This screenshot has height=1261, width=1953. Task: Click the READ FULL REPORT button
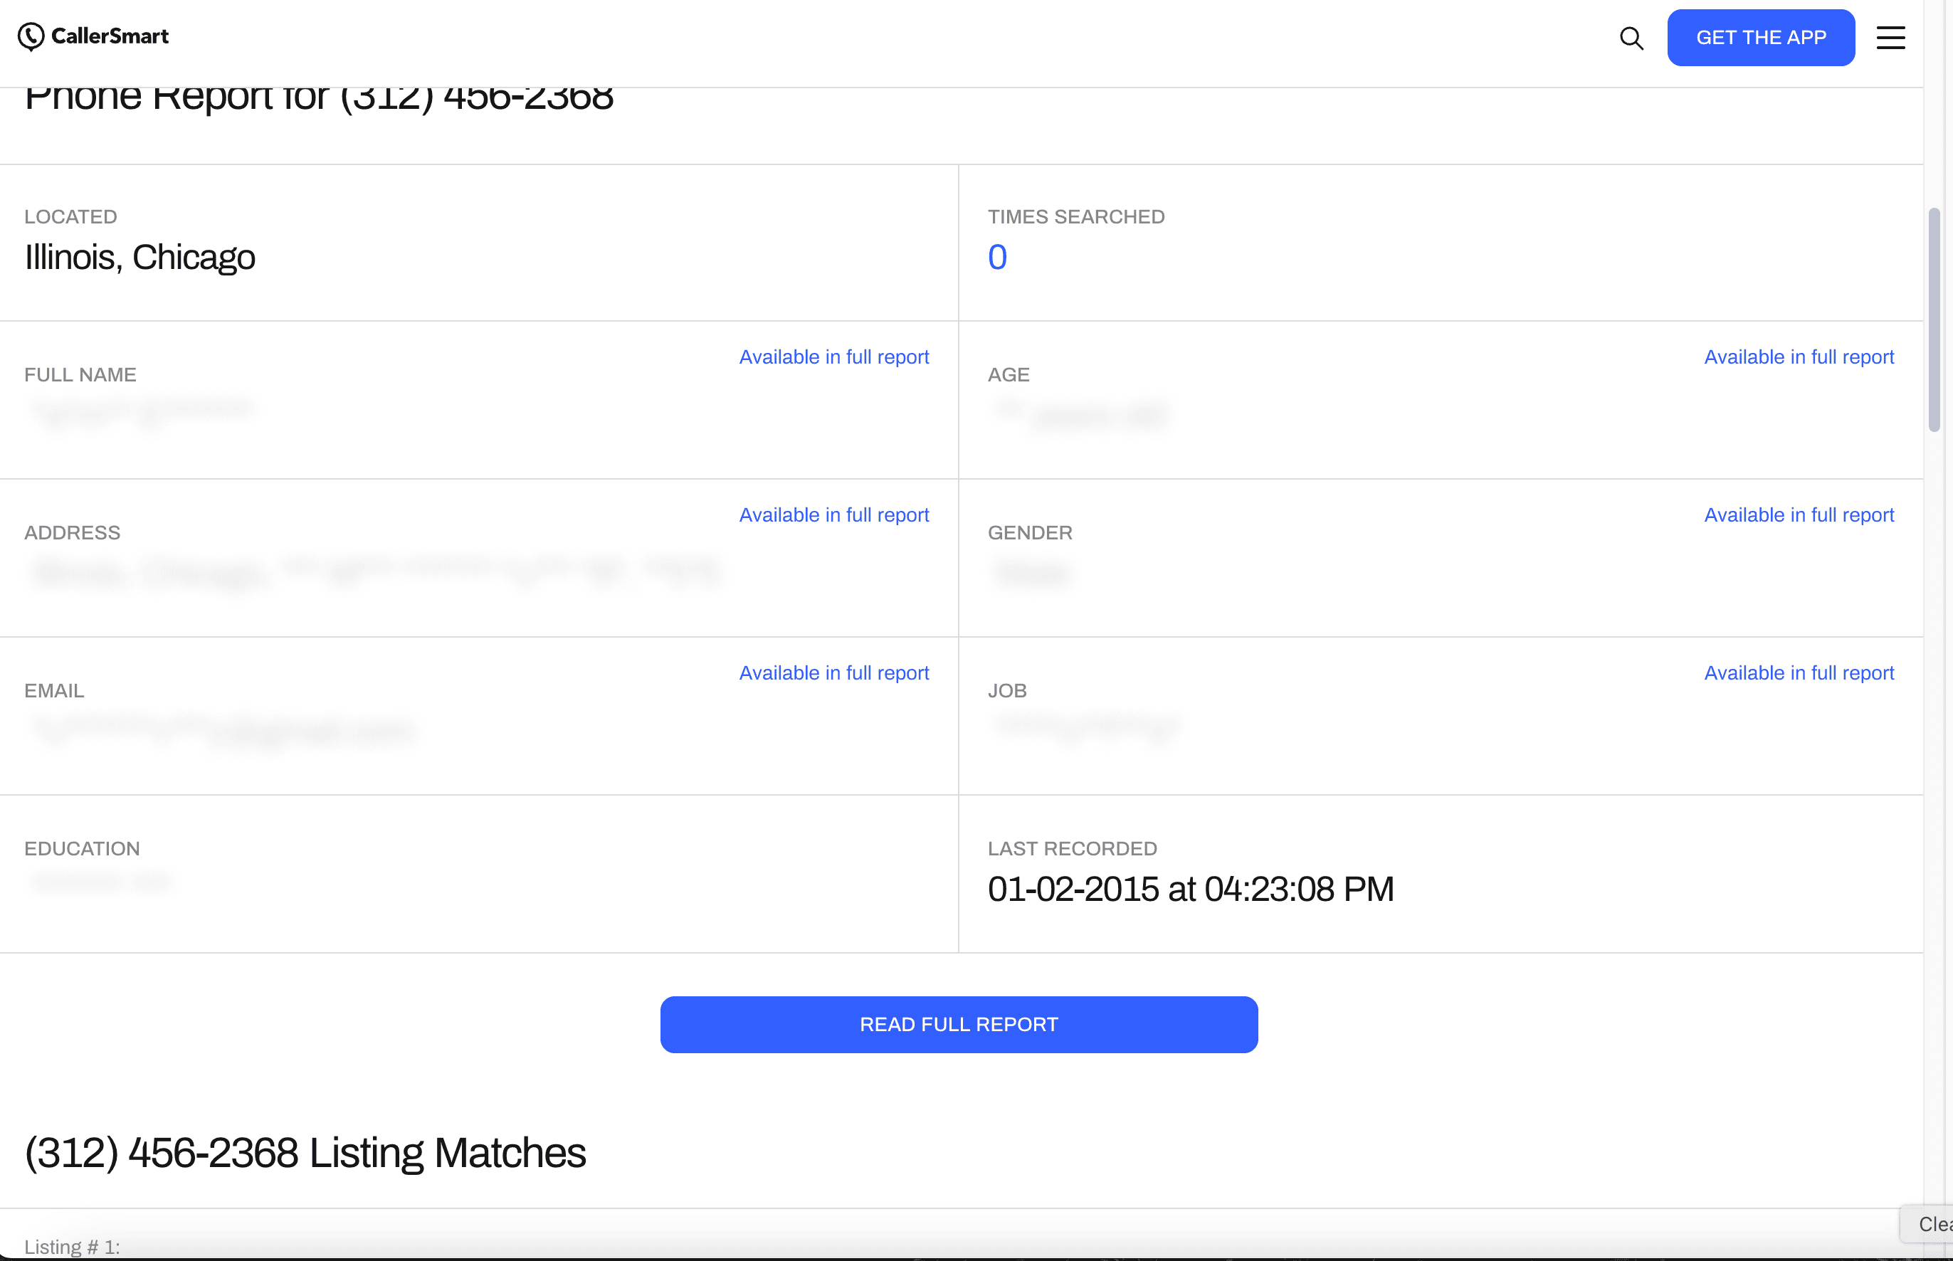[958, 1024]
